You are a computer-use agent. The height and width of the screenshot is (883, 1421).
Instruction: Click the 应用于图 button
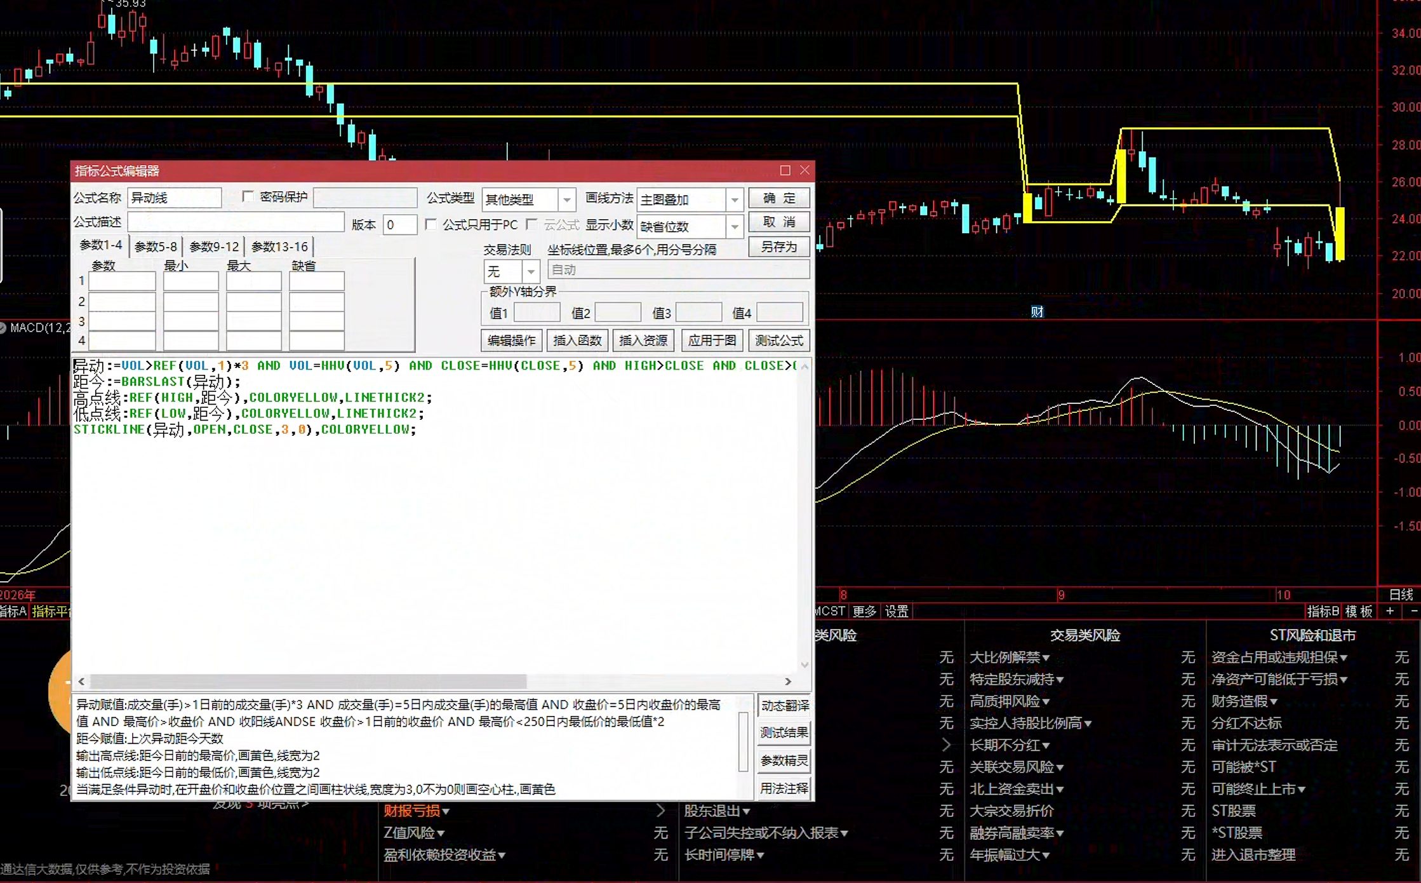tap(712, 340)
